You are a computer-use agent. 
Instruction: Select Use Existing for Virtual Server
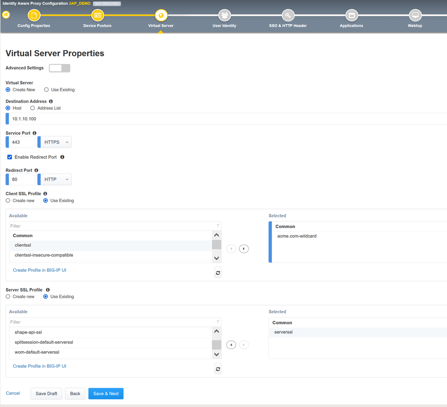coord(46,90)
